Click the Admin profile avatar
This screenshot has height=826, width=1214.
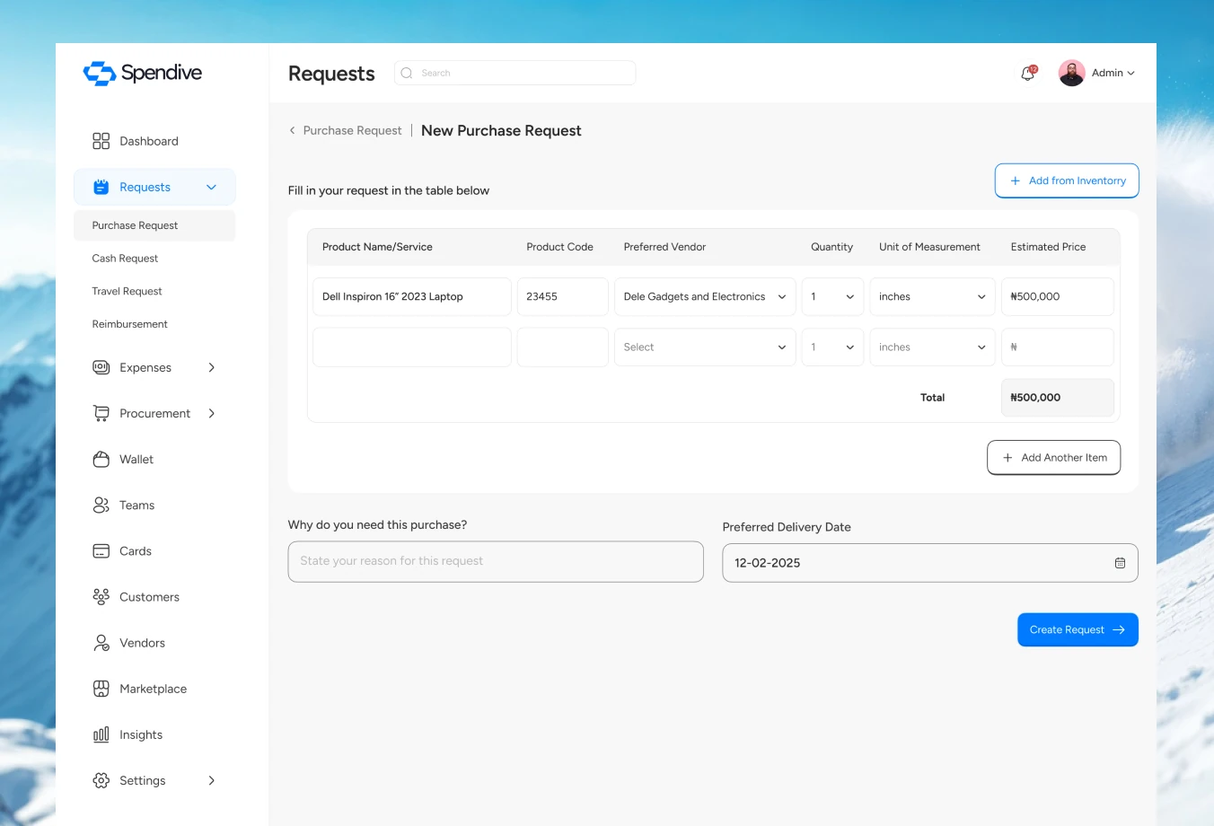[1071, 73]
